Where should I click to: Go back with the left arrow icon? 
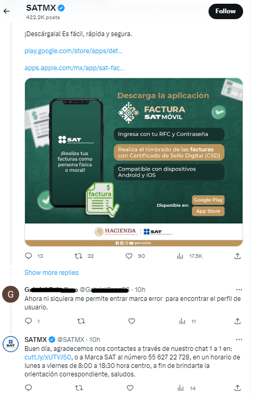pyautogui.click(x=6, y=11)
